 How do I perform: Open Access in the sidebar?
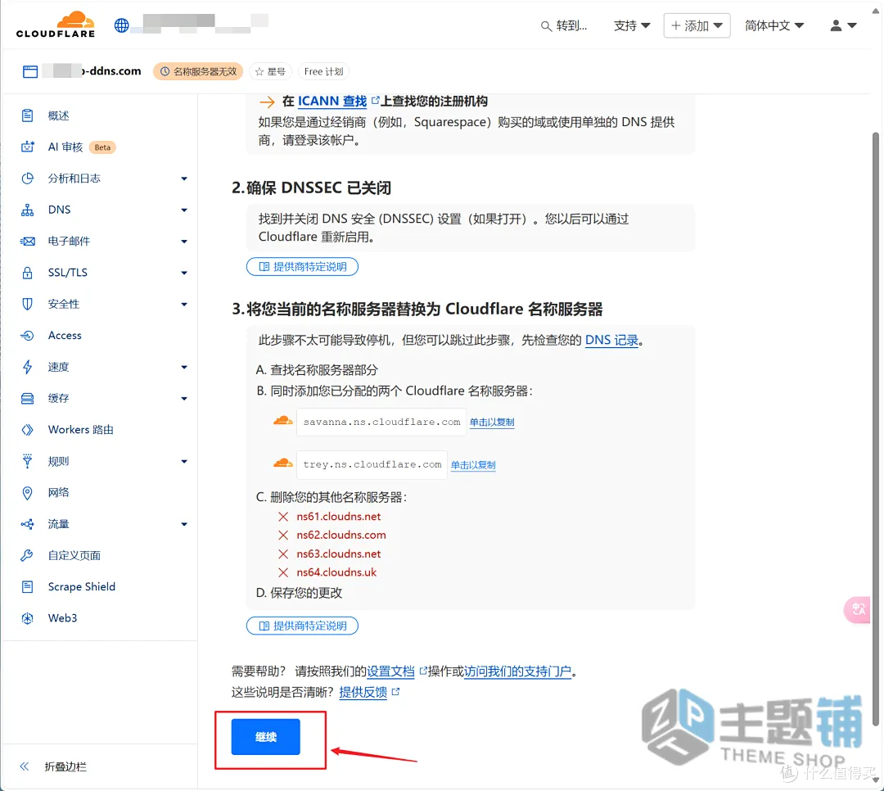[x=65, y=336]
